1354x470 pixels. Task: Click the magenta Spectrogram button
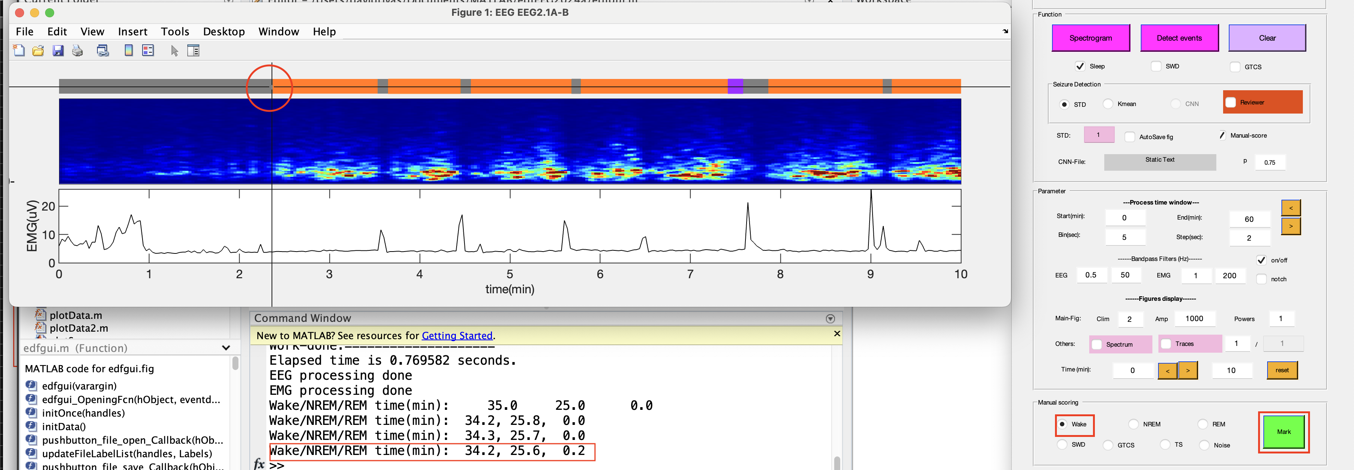pos(1090,38)
